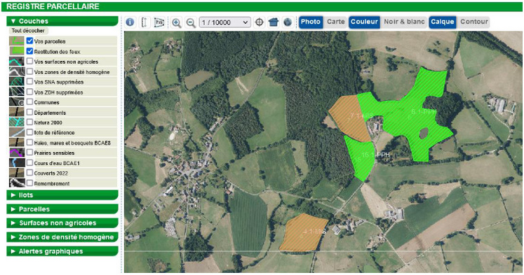Select the Contour display button
This screenshot has height=275, width=524.
[474, 22]
